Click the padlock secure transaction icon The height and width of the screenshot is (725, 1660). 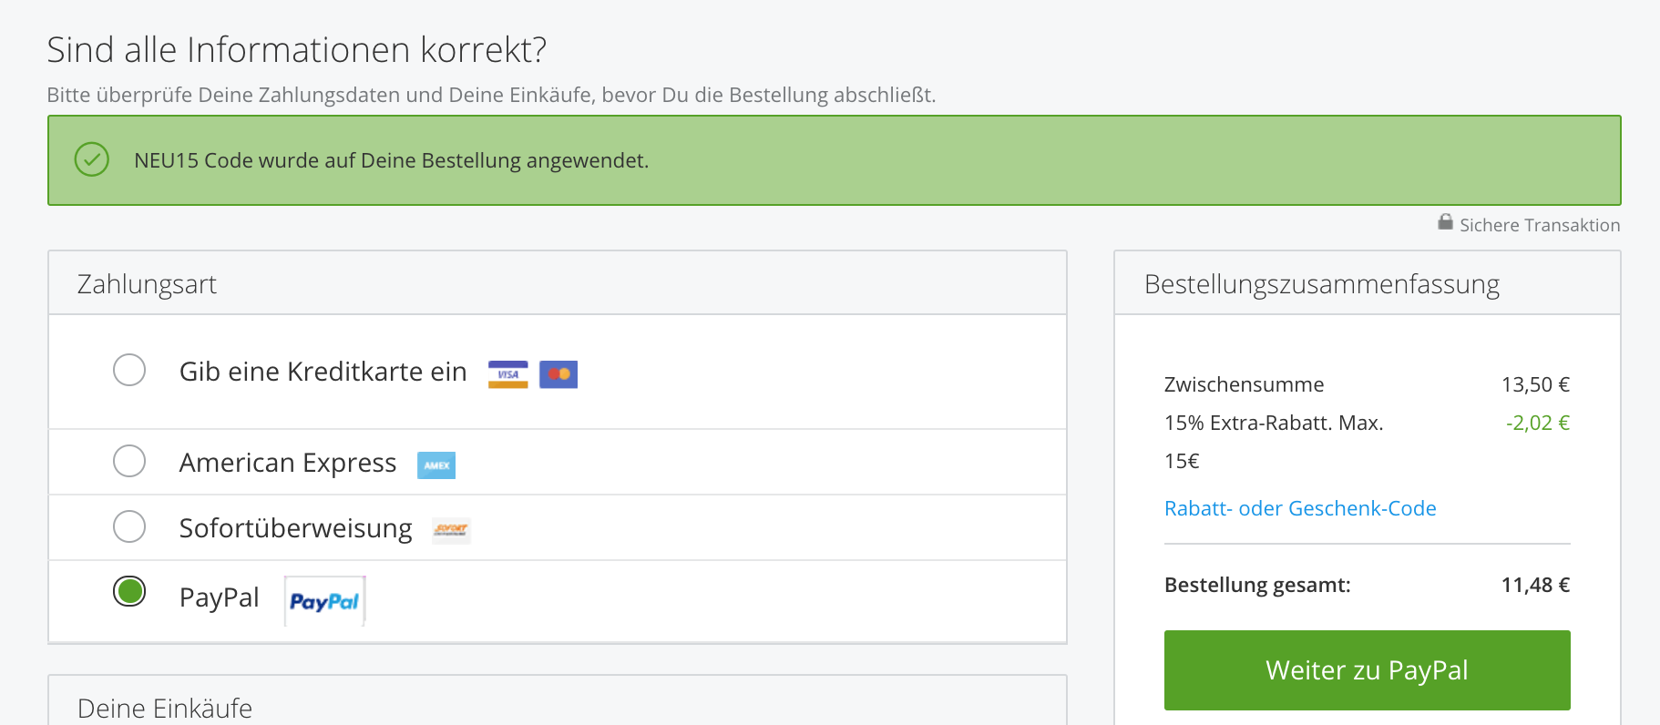coord(1445,221)
